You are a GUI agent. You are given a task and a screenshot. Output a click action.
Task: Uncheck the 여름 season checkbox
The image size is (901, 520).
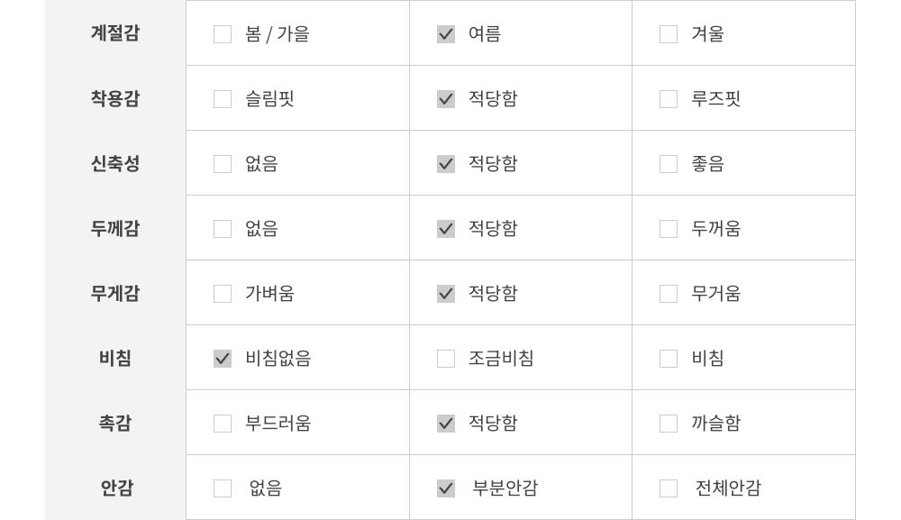[446, 34]
